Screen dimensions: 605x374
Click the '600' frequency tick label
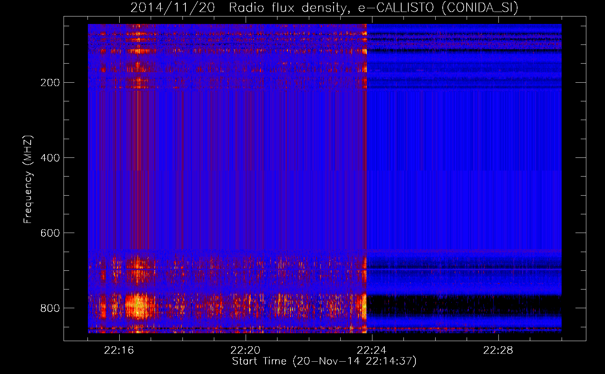coord(50,233)
